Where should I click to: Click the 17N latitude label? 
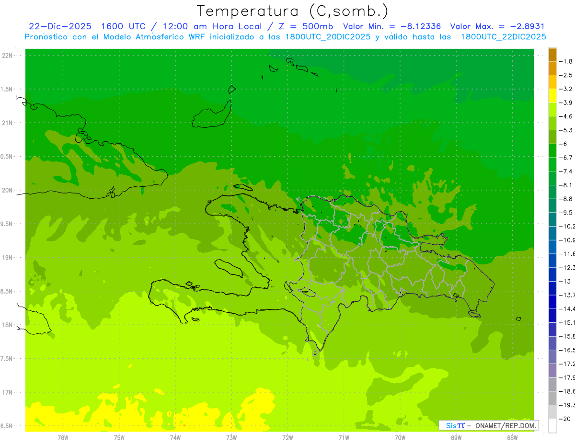click(x=8, y=392)
